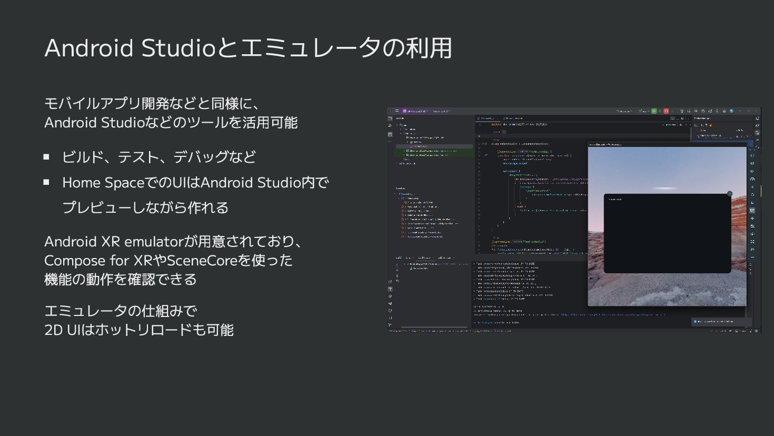Open the project name dropdown in title bar

pos(416,111)
